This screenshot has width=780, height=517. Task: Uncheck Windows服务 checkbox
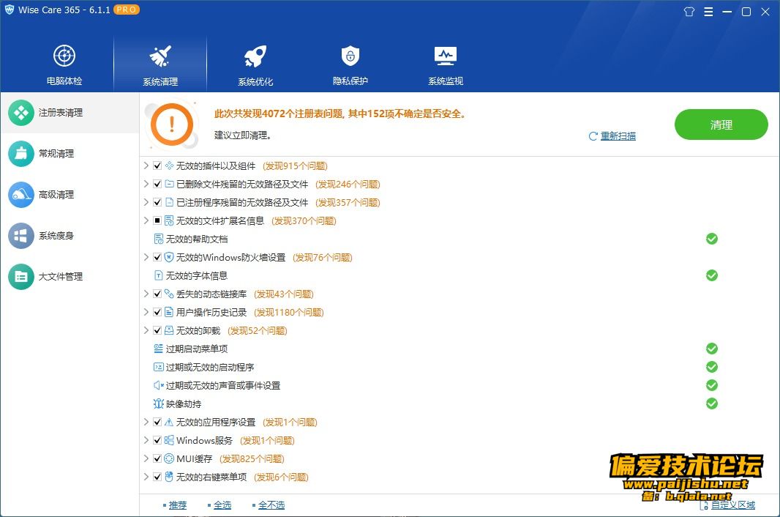point(157,440)
